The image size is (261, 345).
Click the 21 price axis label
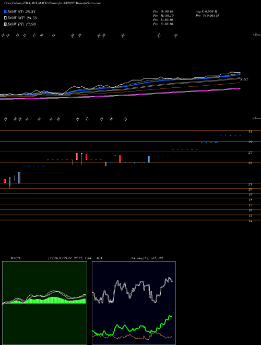[x=250, y=185]
